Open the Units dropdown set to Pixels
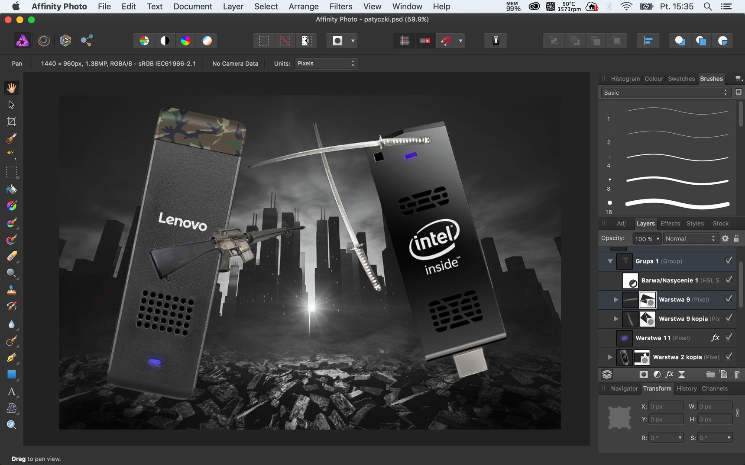 327,64
